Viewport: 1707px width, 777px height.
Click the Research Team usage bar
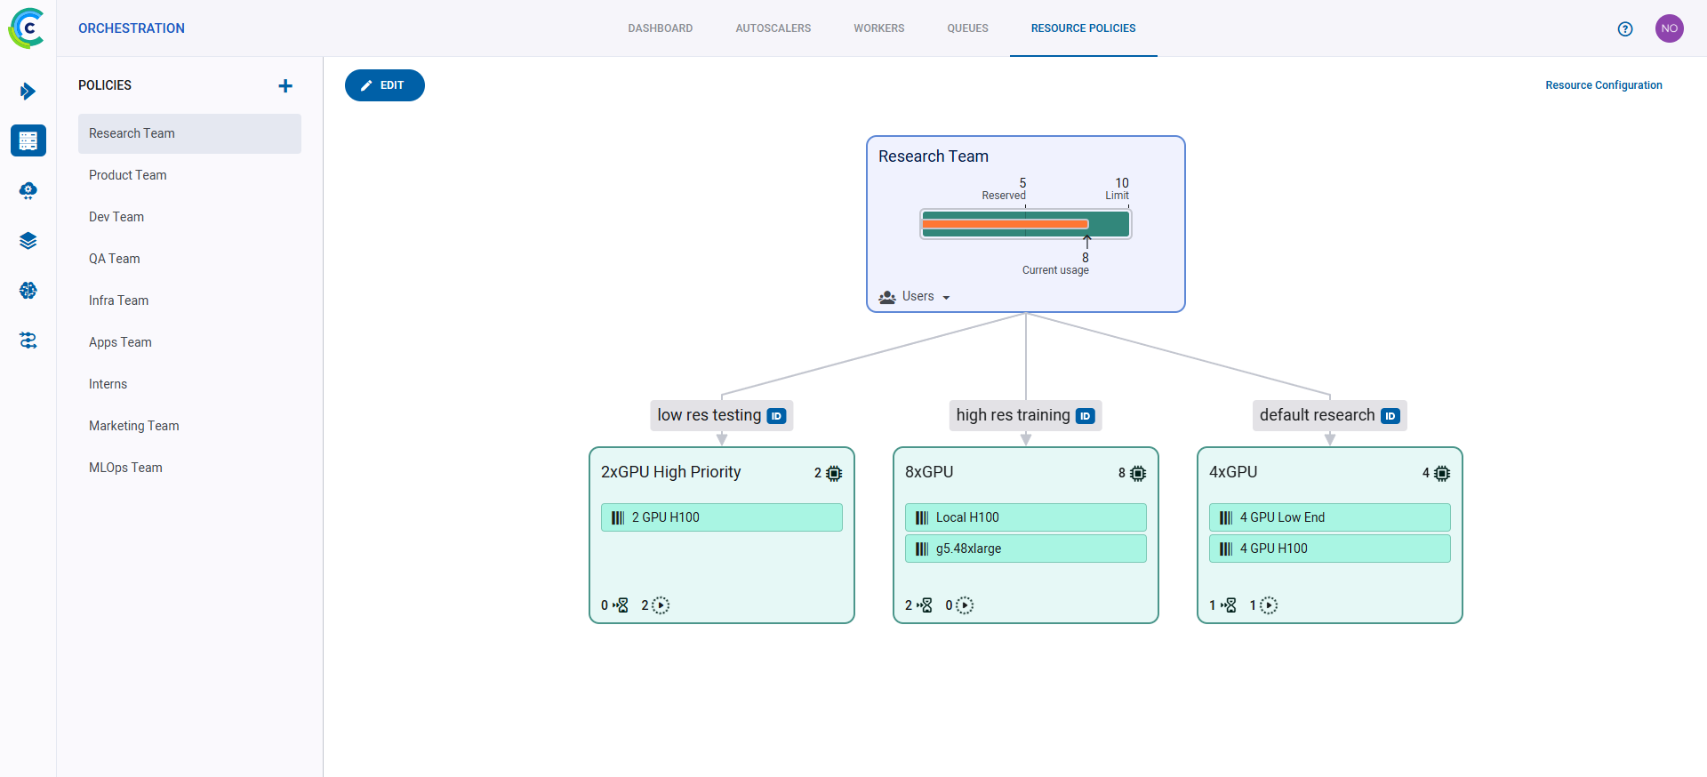pos(1025,224)
